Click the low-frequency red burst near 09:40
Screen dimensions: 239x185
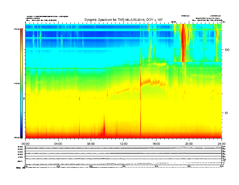(x=104, y=125)
